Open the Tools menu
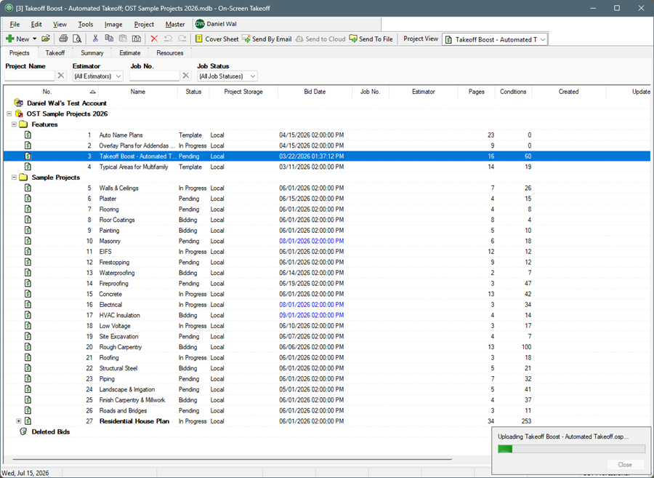Viewport: 654px width, 478px height. pyautogui.click(x=86, y=24)
